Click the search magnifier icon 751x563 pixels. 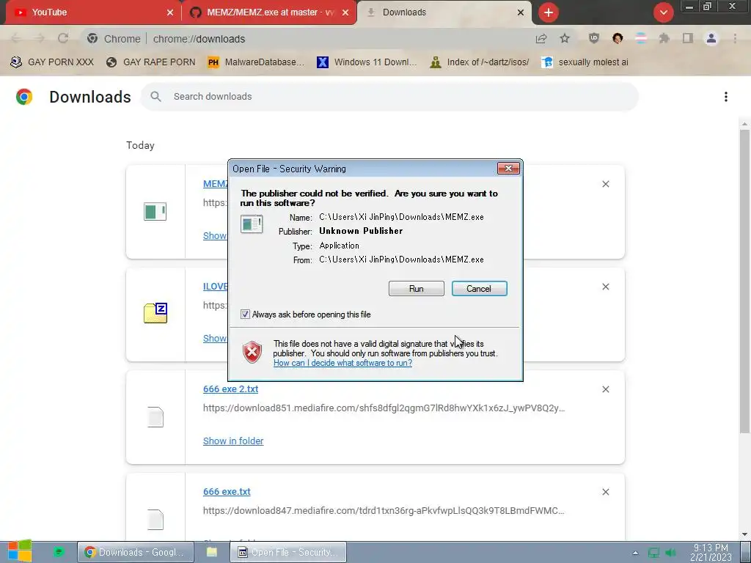tap(155, 97)
